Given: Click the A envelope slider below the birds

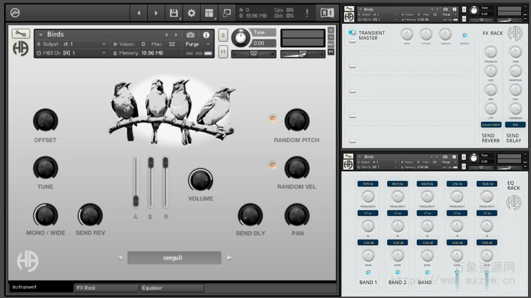Looking at the screenshot, I should [x=135, y=202].
